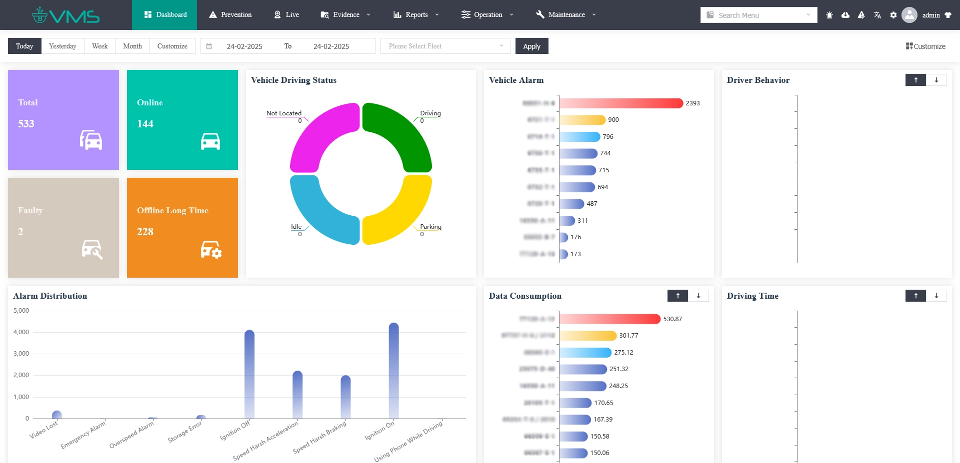
Task: Sort Data Consumption descending with down arrow
Action: [x=698, y=296]
